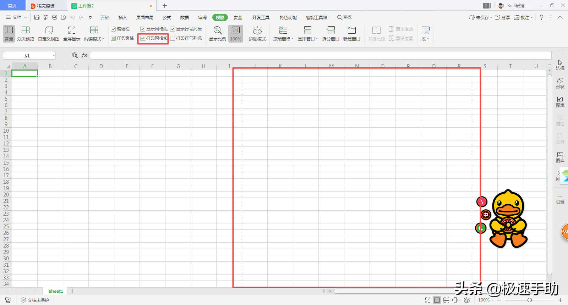Viewport: 568px width, 305px height.
Task: Uncheck 打印网格线 print gridlines
Action: coord(143,38)
